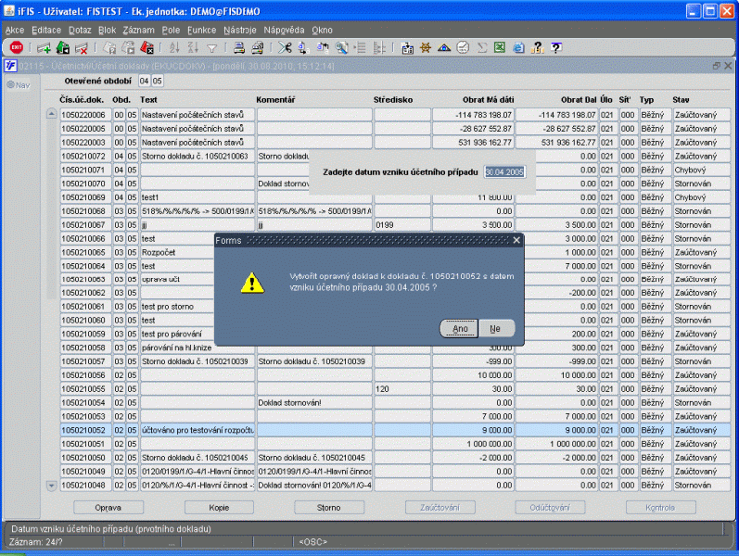This screenshot has height=556, width=739.
Task: Open the Nástroje menu
Action: [240, 31]
